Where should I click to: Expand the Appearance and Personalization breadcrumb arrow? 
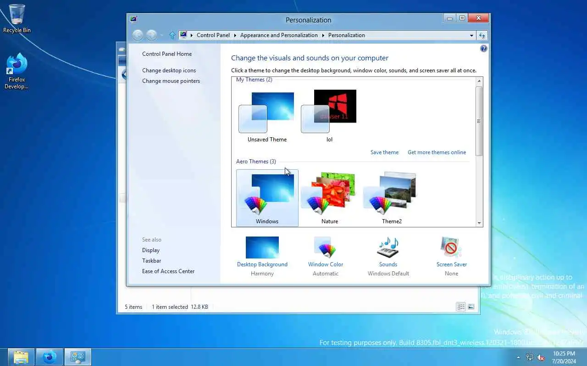tap(323, 35)
